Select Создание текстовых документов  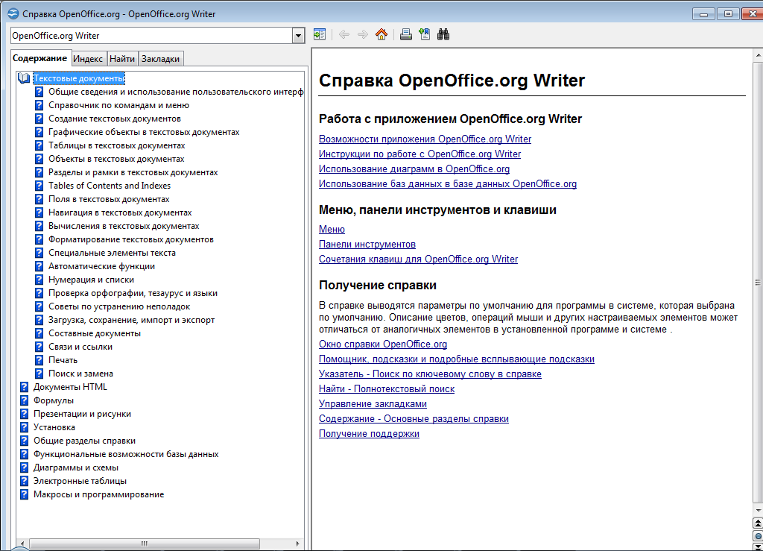pos(114,119)
